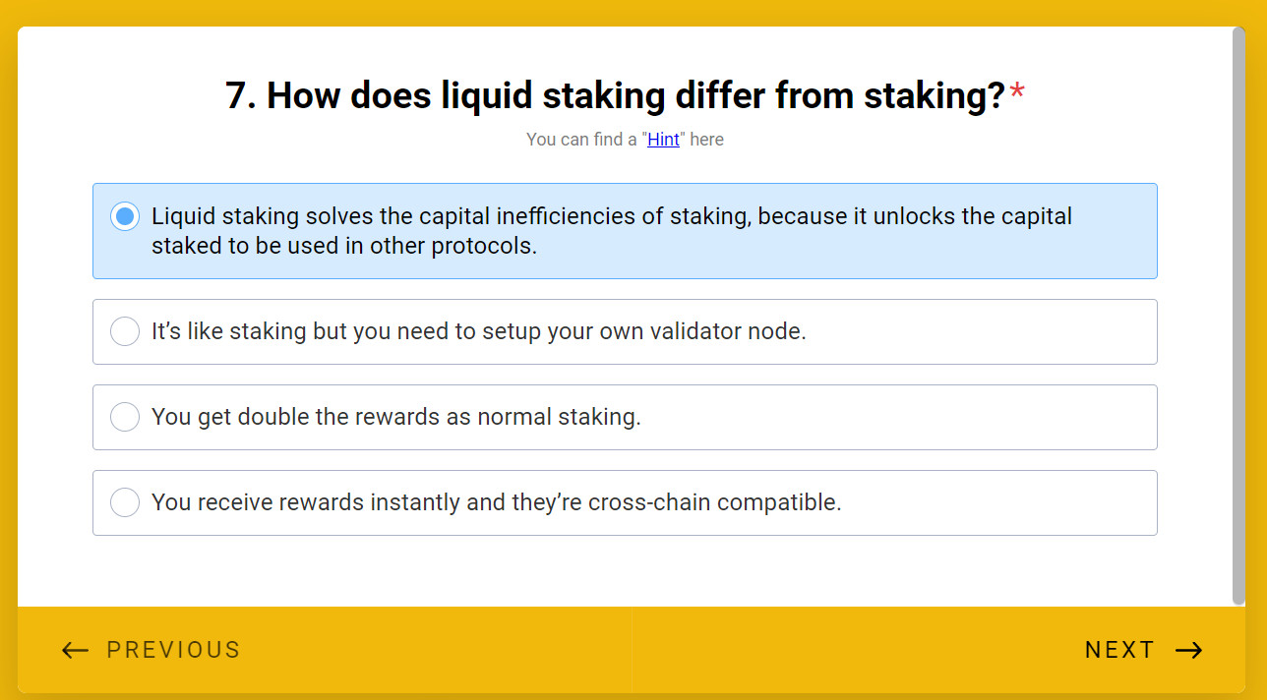Click the text "You receive rewards instantly"
The height and width of the screenshot is (700, 1267).
496,502
